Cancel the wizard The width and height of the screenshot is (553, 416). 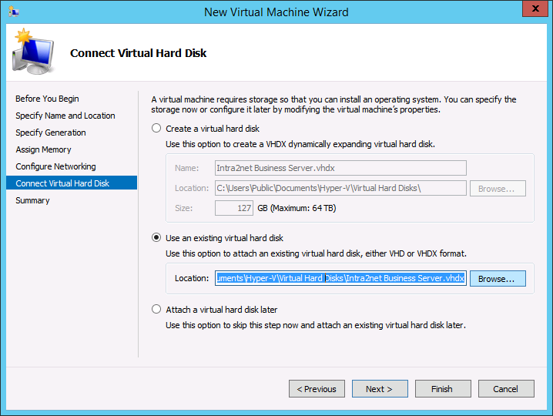click(506, 389)
